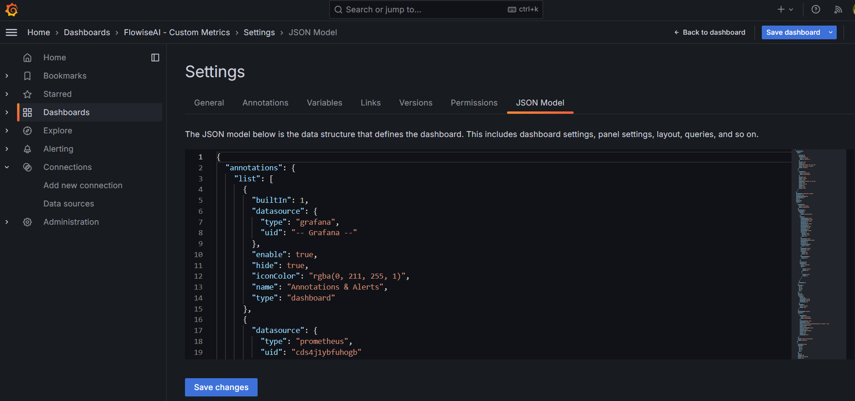Dock or undock the sidebar menu icon
The width and height of the screenshot is (855, 401).
click(155, 58)
